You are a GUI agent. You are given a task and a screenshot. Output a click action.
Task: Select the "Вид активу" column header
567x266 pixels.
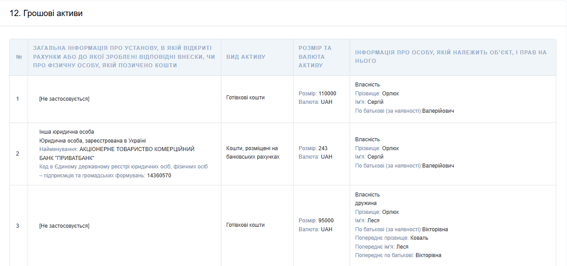[x=246, y=57]
